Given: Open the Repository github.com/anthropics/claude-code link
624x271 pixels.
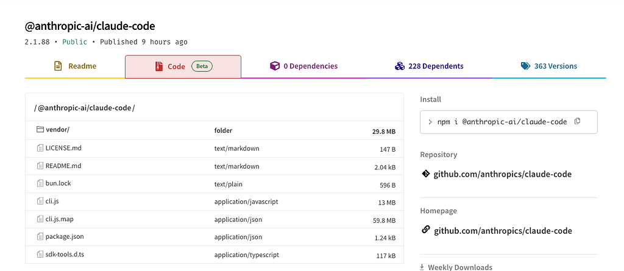Looking at the screenshot, I should 502,174.
